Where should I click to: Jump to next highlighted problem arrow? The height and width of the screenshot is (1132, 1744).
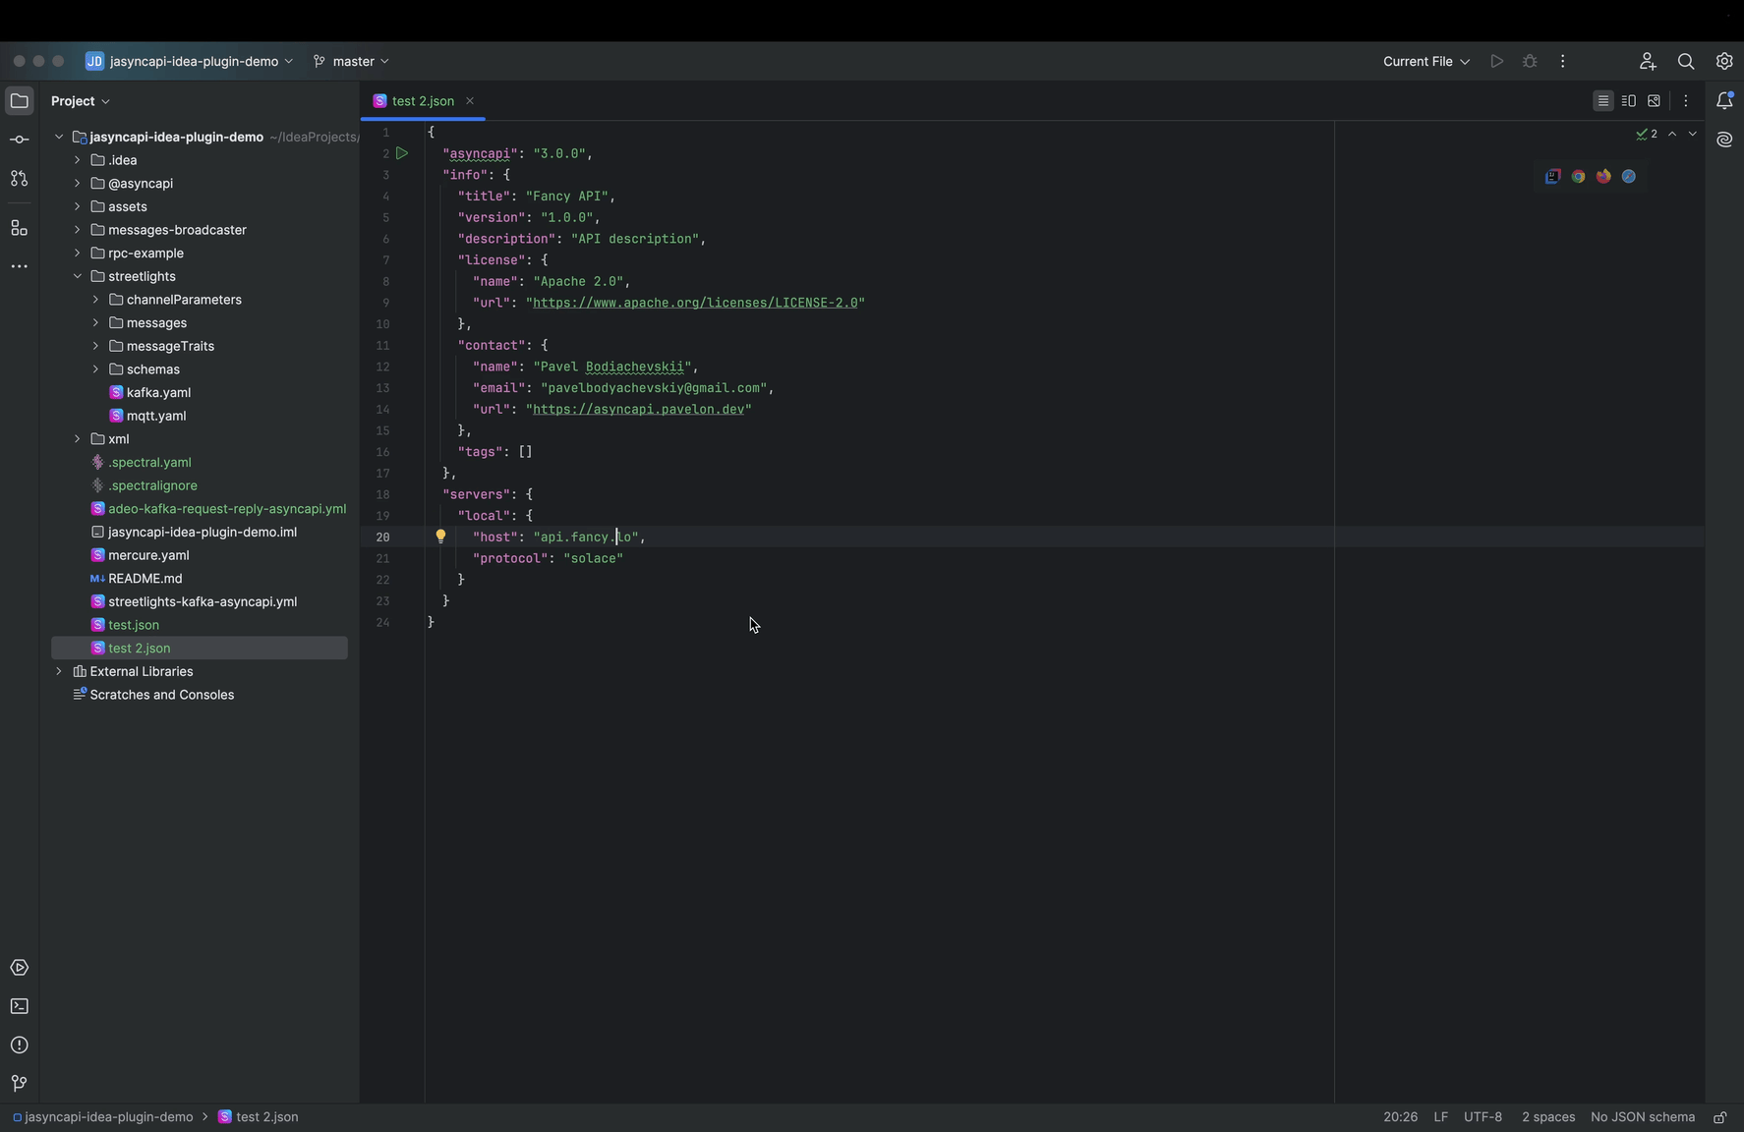1692,134
